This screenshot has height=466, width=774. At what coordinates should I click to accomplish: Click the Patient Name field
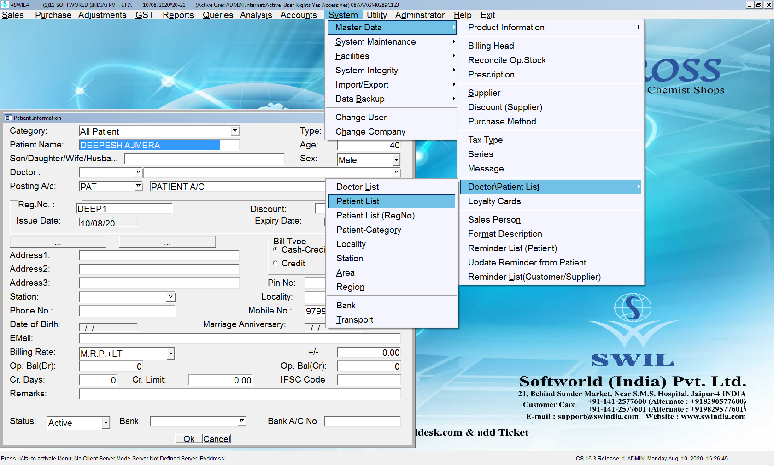(x=159, y=145)
